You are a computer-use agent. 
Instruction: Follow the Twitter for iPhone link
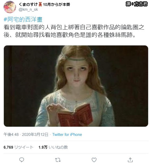point(67,135)
